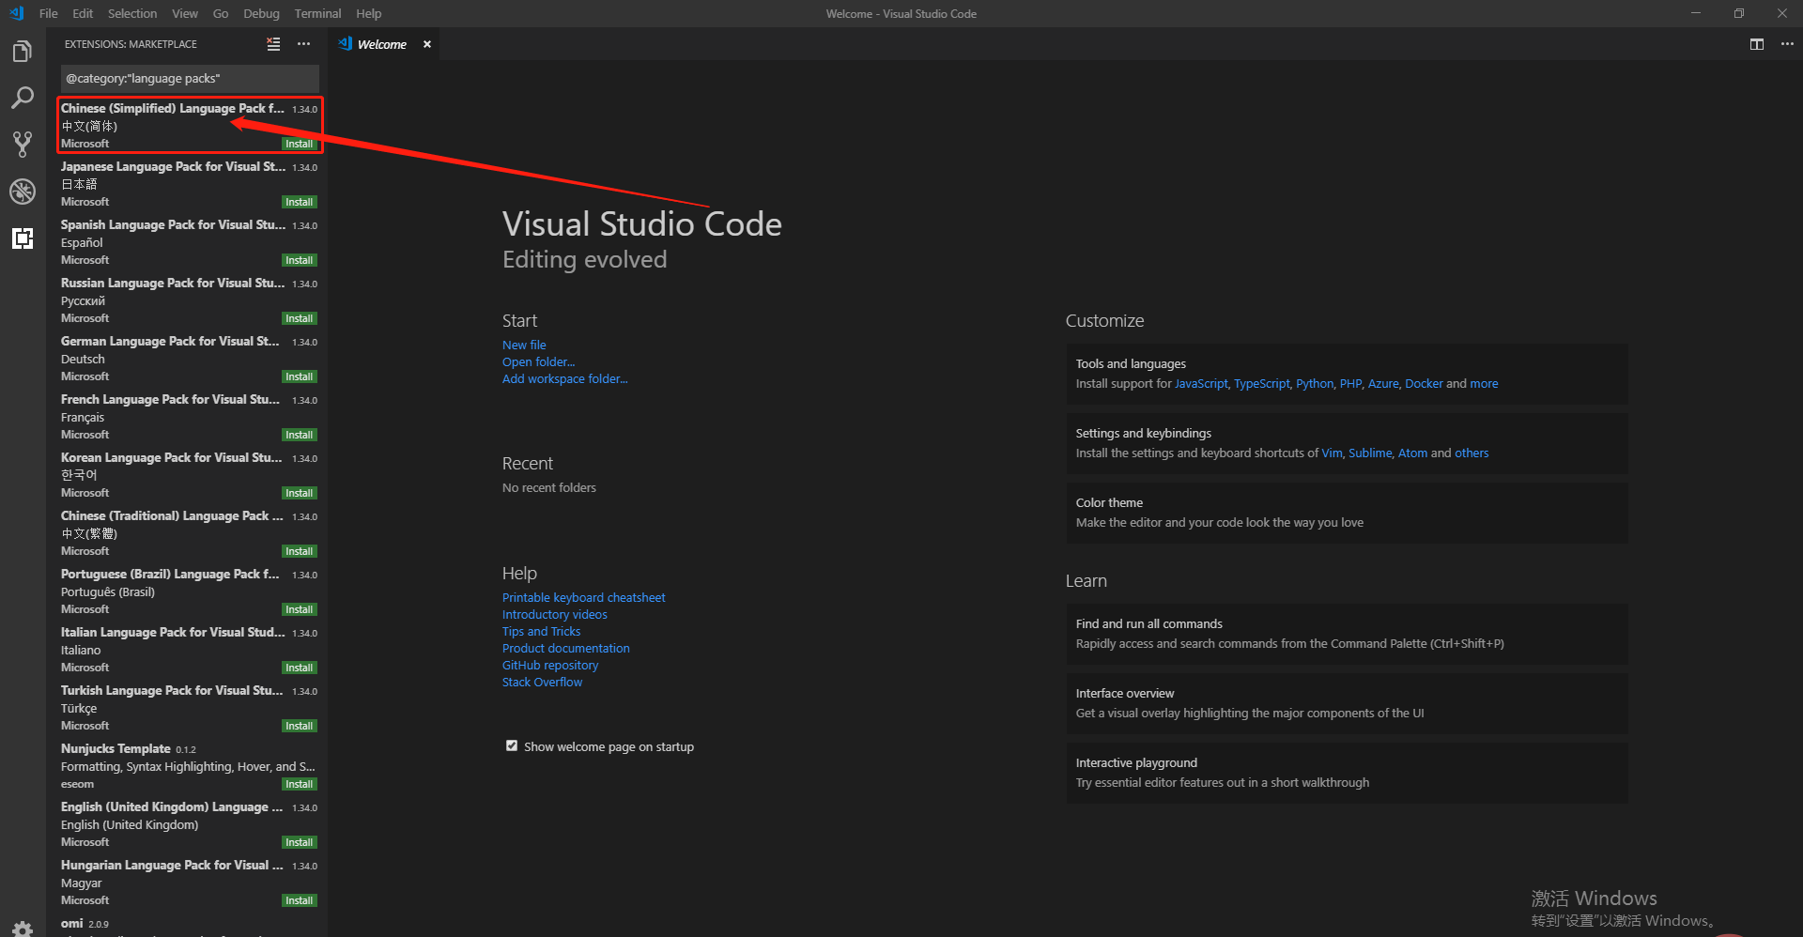This screenshot has height=937, width=1803.
Task: Open Find and run all commands
Action: point(1347,634)
